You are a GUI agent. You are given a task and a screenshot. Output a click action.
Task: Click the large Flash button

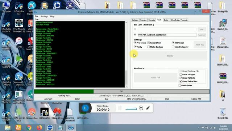click(x=170, y=56)
